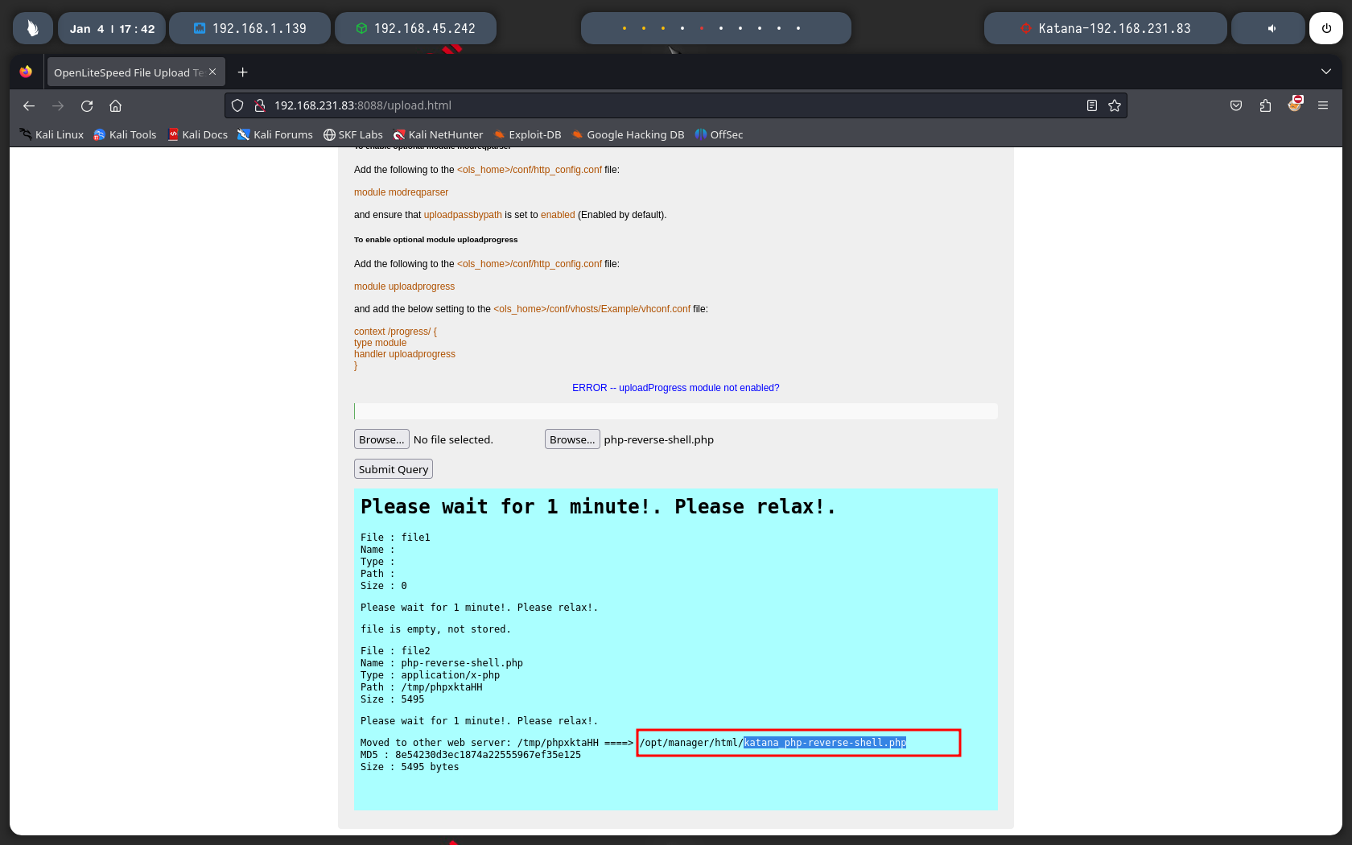The image size is (1352, 845).
Task: Open Save to Pocket icon
Action: click(x=1236, y=105)
